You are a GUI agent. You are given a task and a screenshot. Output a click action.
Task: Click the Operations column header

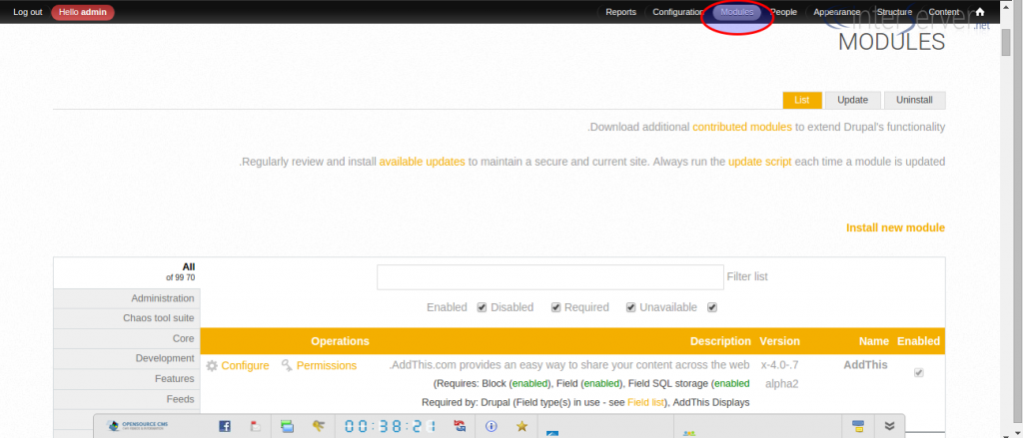340,341
